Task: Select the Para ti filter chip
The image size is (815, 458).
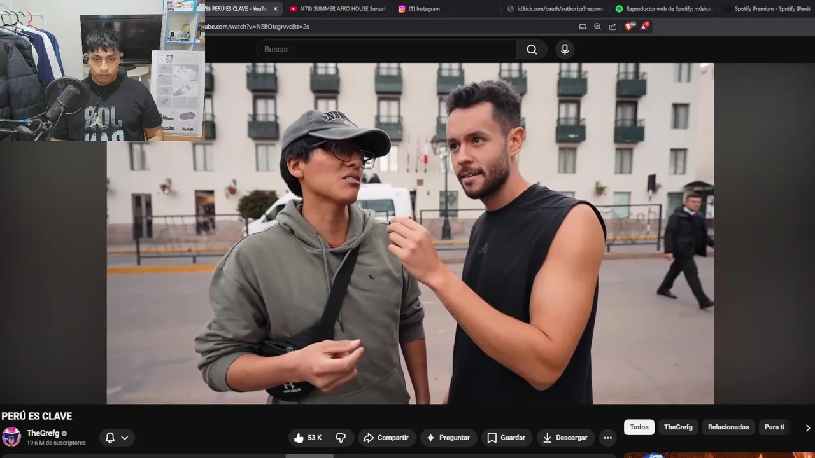Action: click(x=774, y=427)
